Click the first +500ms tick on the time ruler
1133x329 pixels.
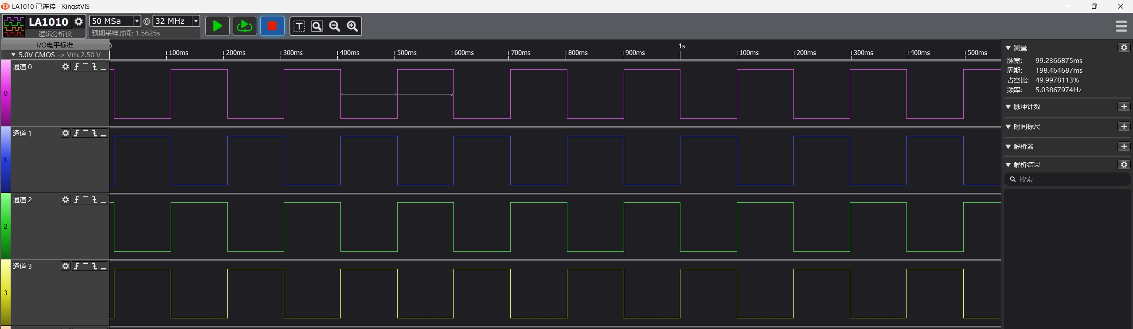[405, 53]
